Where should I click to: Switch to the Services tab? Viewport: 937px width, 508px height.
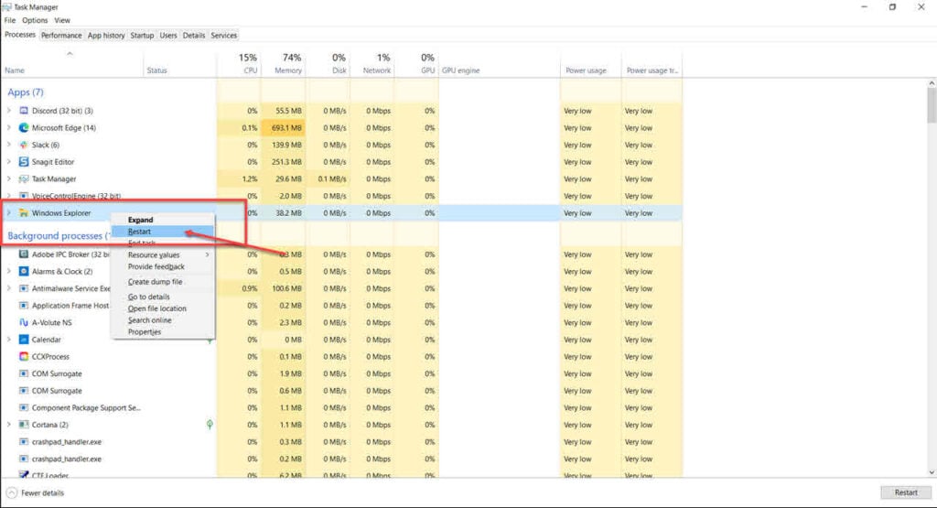[224, 36]
